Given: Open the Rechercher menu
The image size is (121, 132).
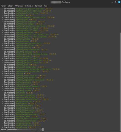Looking at the screenshot, I should pyautogui.click(x=29, y=6).
